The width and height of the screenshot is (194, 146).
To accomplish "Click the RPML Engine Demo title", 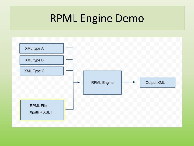I will pyautogui.click(x=97, y=18).
